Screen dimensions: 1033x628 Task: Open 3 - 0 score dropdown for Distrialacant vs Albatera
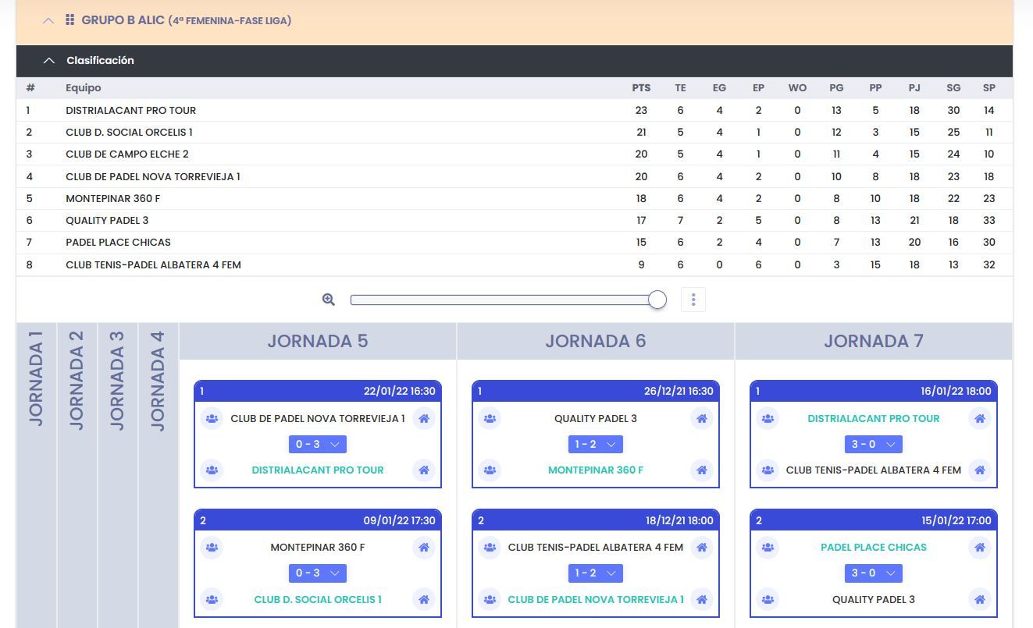tap(874, 444)
